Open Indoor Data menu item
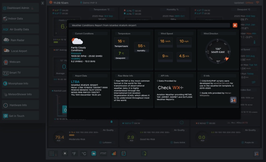The image size is (266, 162). coord(20,19)
